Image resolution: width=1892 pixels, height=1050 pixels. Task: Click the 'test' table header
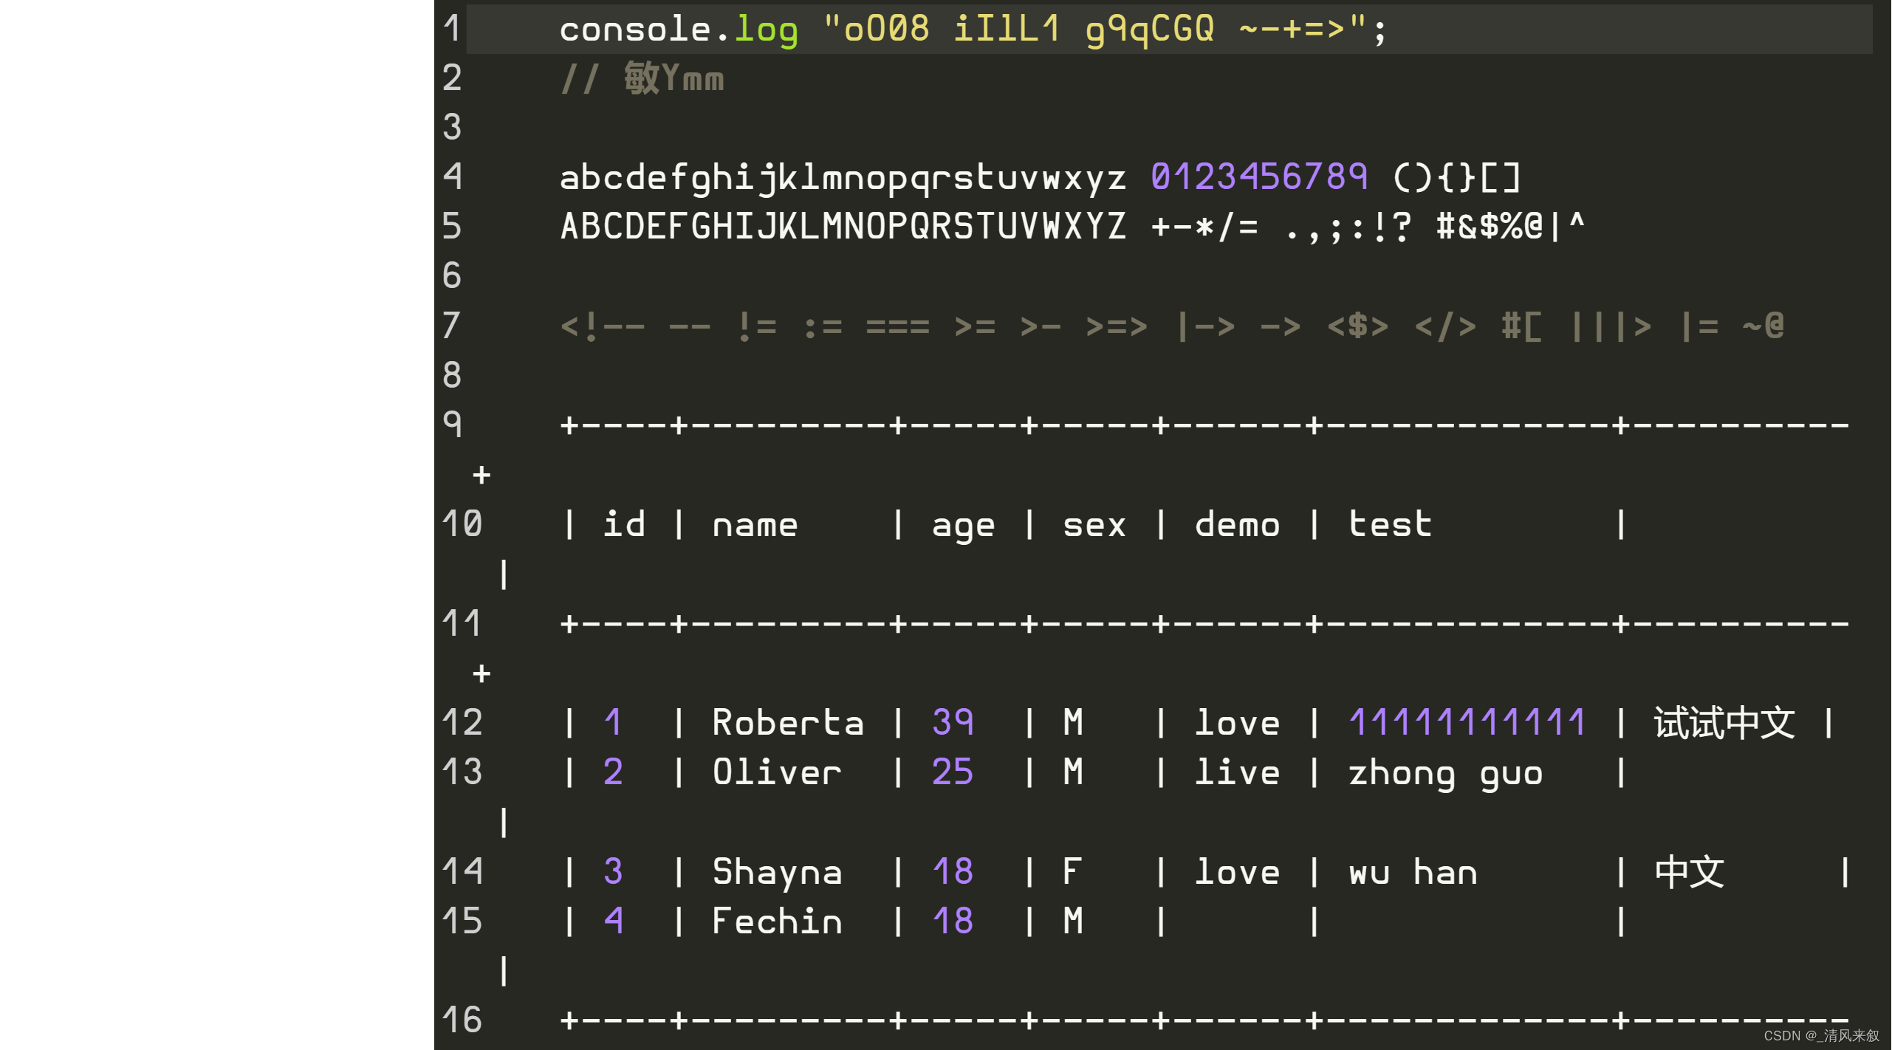[1390, 524]
